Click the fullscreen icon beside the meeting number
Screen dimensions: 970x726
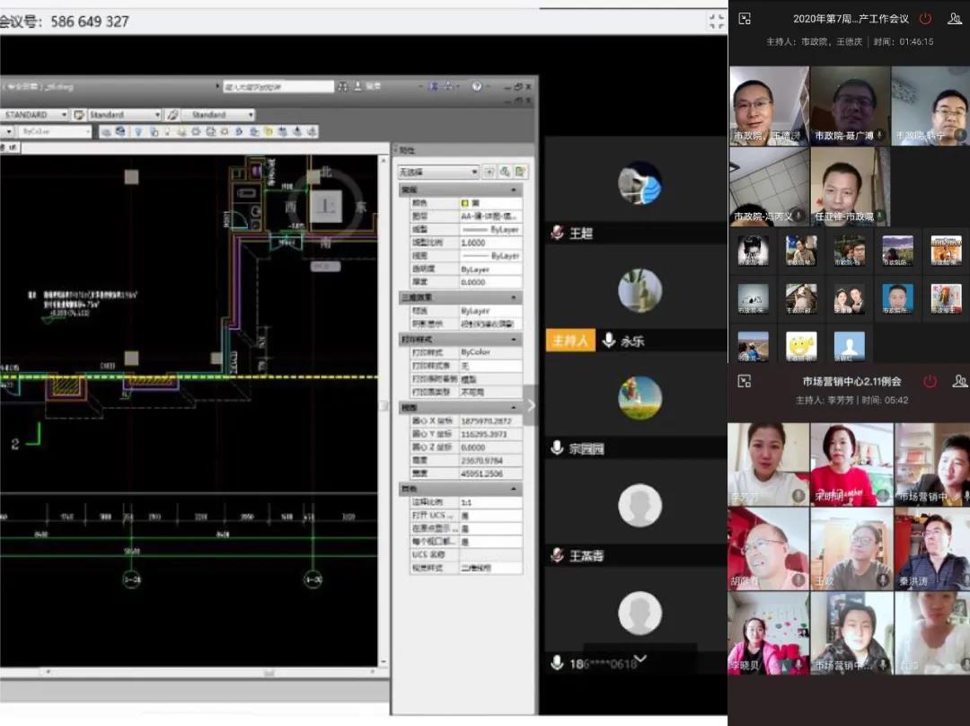click(x=716, y=21)
